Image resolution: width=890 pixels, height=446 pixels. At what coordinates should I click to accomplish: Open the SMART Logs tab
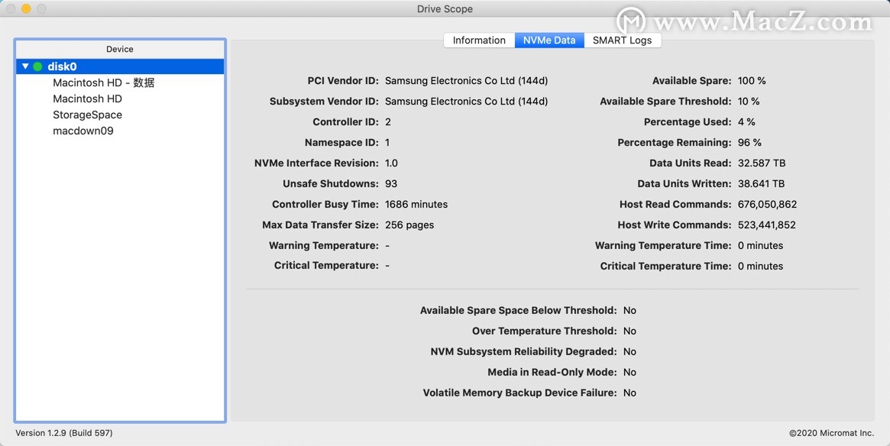pos(622,40)
